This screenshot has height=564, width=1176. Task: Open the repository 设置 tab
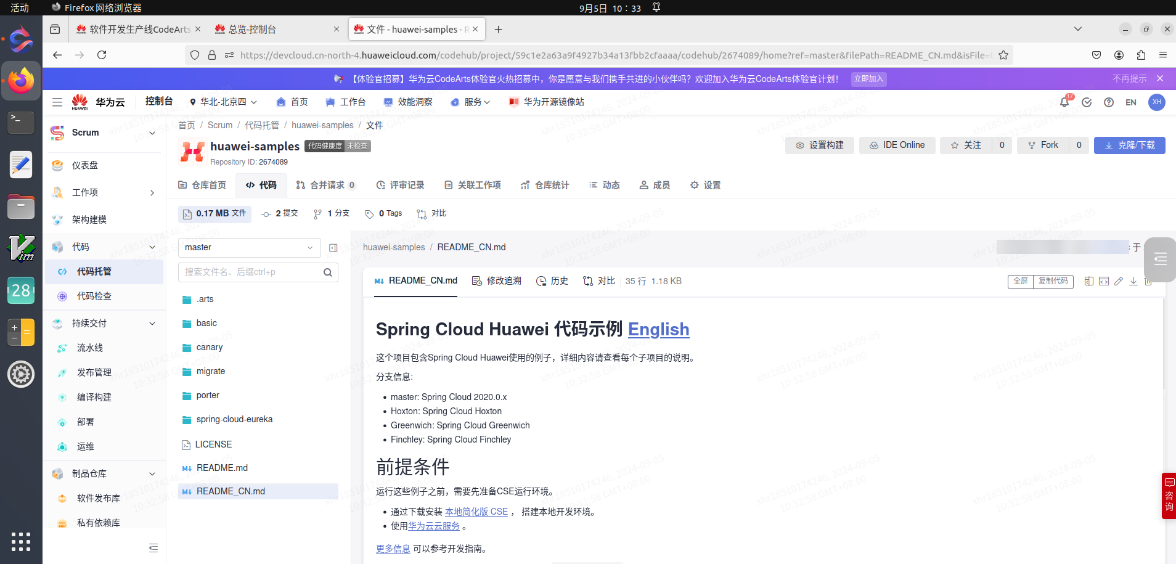(x=706, y=185)
